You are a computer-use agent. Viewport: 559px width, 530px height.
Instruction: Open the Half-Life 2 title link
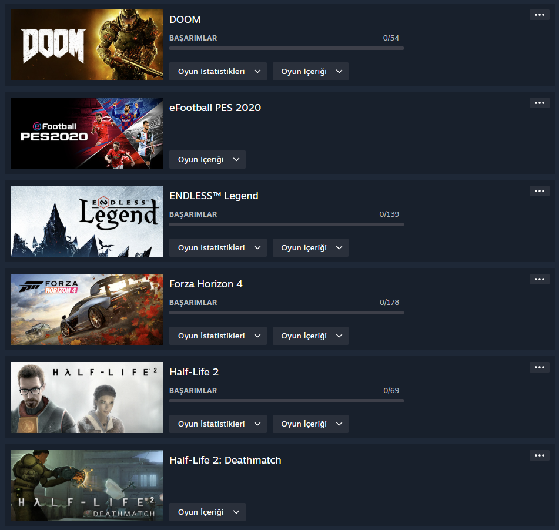194,372
